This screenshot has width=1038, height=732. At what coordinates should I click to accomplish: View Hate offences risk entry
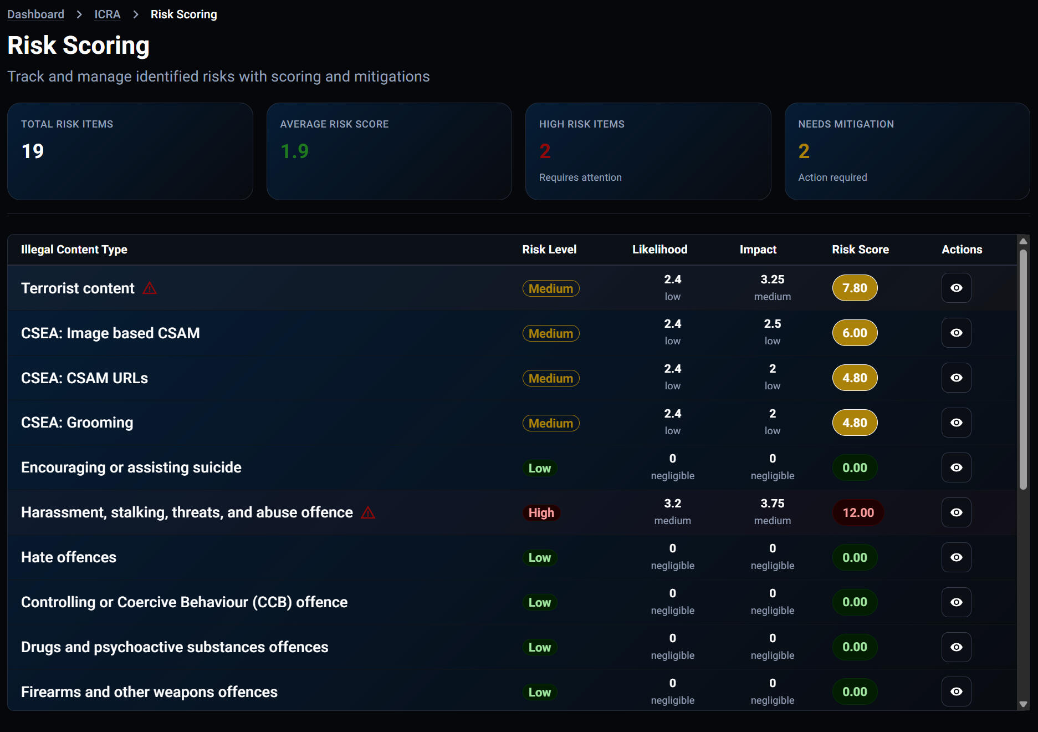(x=956, y=557)
